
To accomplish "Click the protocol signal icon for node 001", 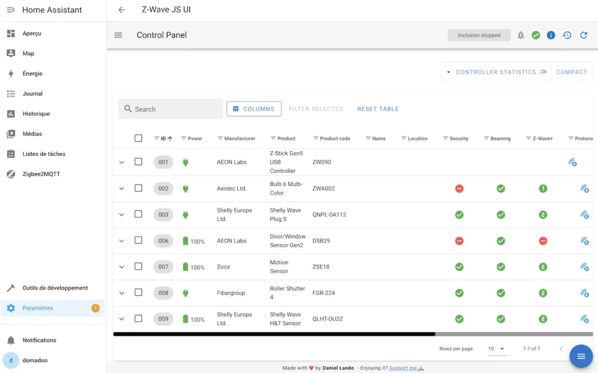I will click(x=572, y=162).
